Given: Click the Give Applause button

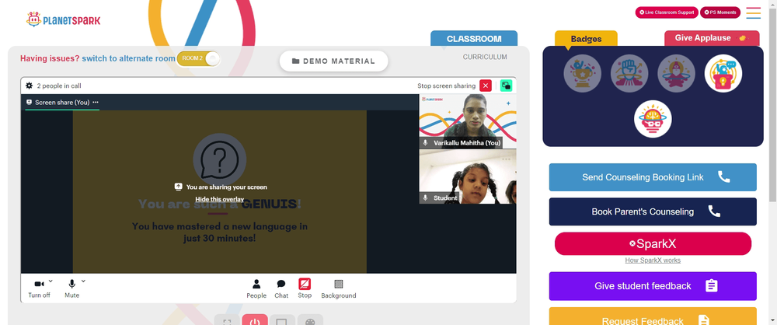Looking at the screenshot, I should [712, 38].
